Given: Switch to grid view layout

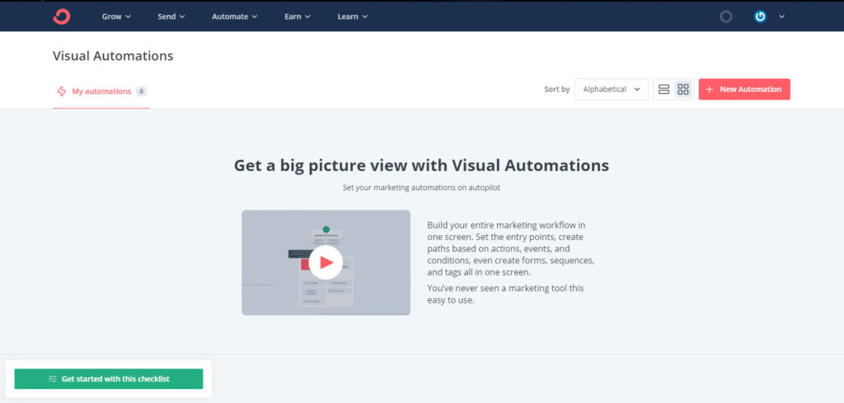Looking at the screenshot, I should tap(683, 90).
